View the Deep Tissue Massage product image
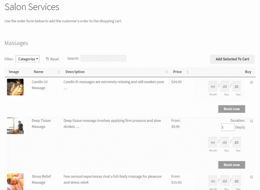 [x=15, y=126]
